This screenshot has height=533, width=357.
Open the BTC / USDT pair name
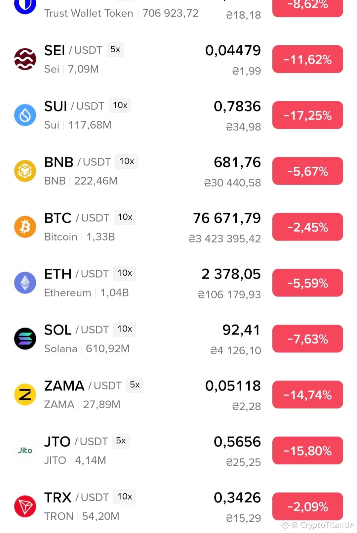[77, 218]
